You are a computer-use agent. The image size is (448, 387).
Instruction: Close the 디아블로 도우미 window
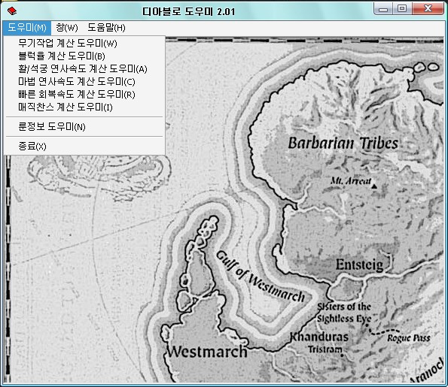tap(428, 9)
